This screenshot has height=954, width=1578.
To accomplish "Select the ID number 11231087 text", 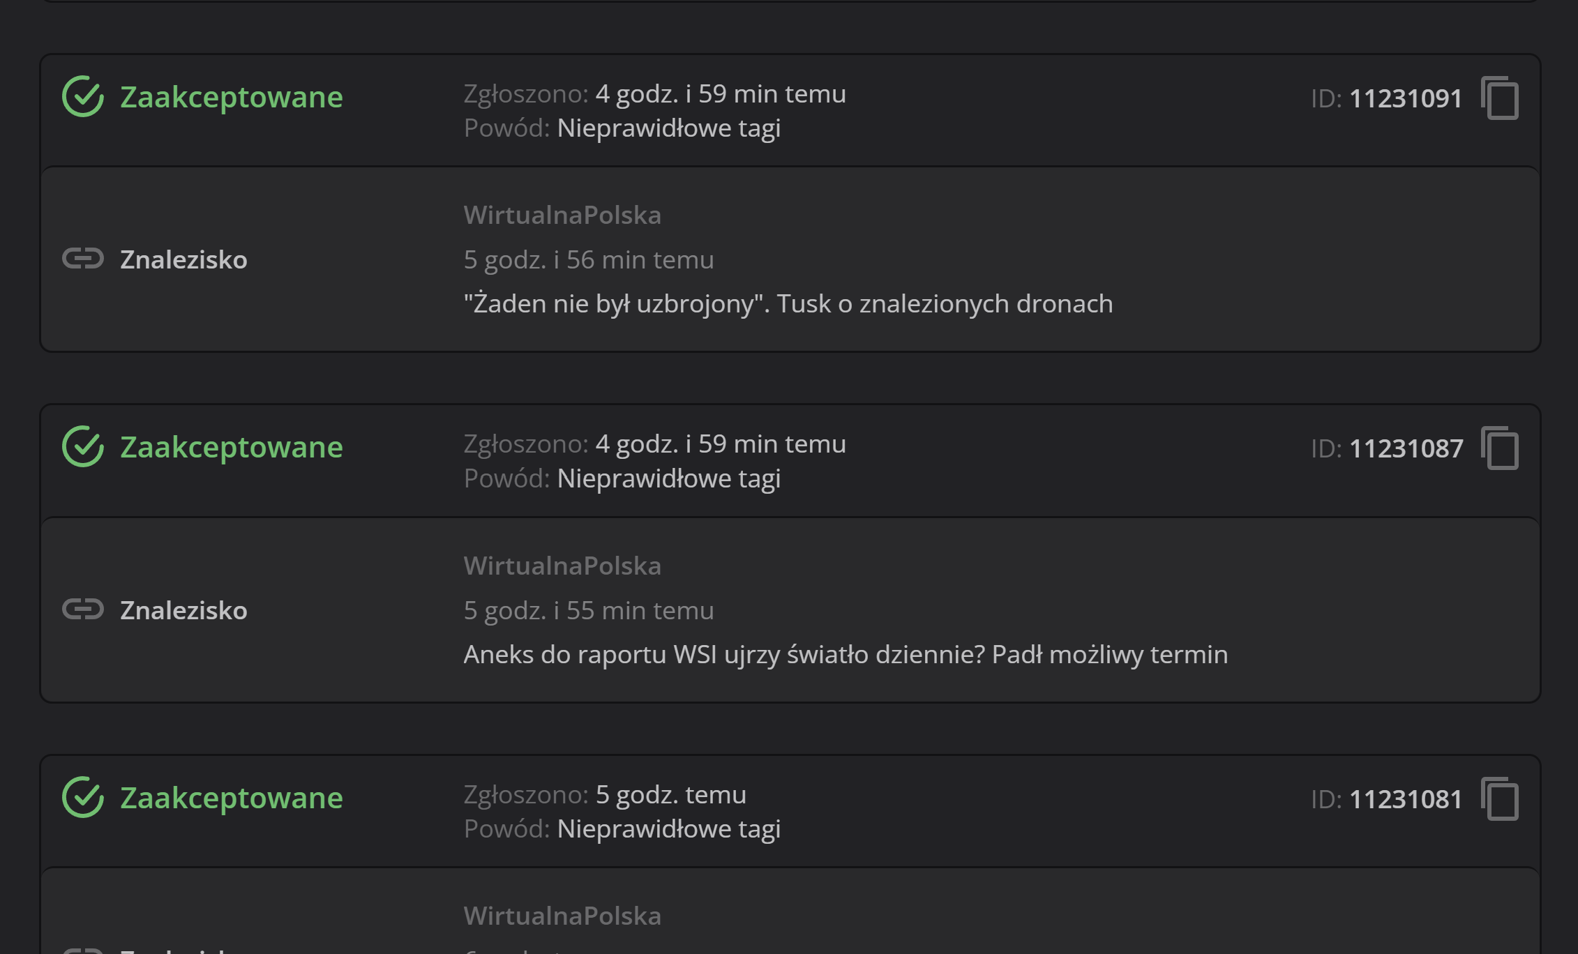I will coord(1406,448).
